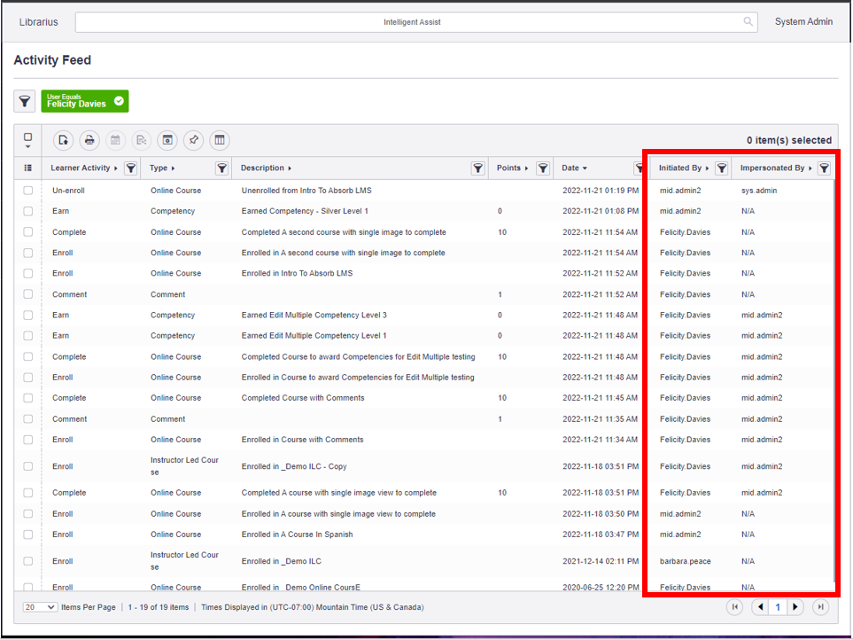Open the filter panel icon
This screenshot has height=640, width=853.
[24, 101]
